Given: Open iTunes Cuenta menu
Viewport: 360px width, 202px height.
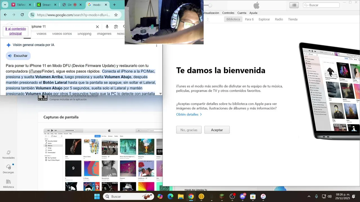Looking at the screenshot, I should point(242,13).
